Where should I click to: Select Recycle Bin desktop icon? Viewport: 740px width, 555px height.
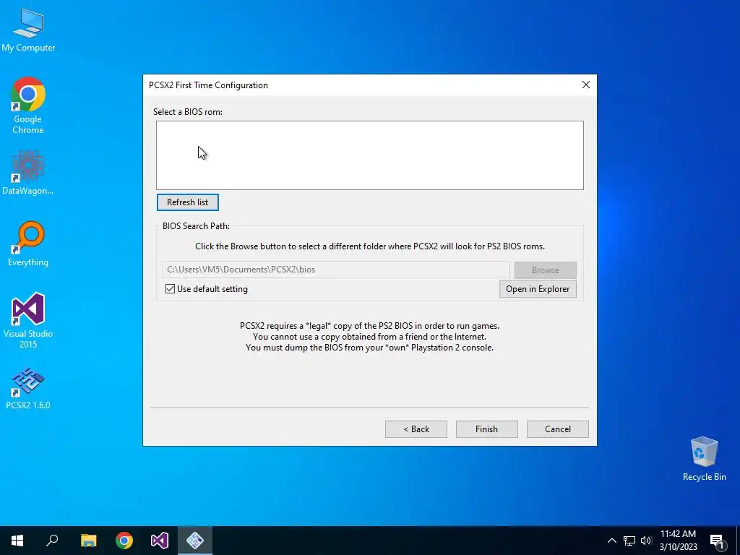[704, 459]
